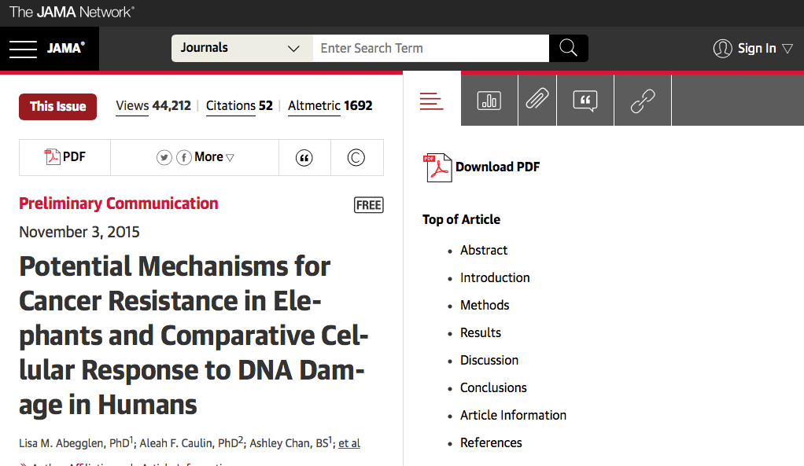This screenshot has width=804, height=466.
Task: Open the related links chain icon
Action: tap(643, 101)
